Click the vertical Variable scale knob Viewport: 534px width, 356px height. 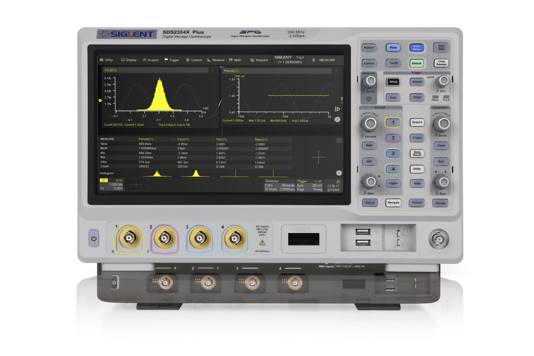click(370, 124)
